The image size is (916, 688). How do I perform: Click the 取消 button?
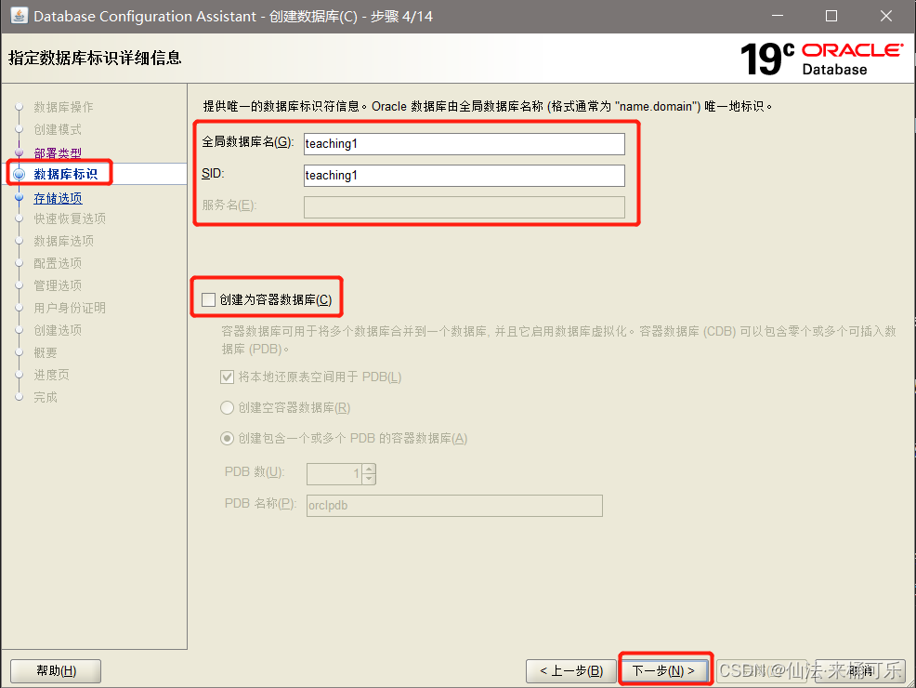coord(860,671)
